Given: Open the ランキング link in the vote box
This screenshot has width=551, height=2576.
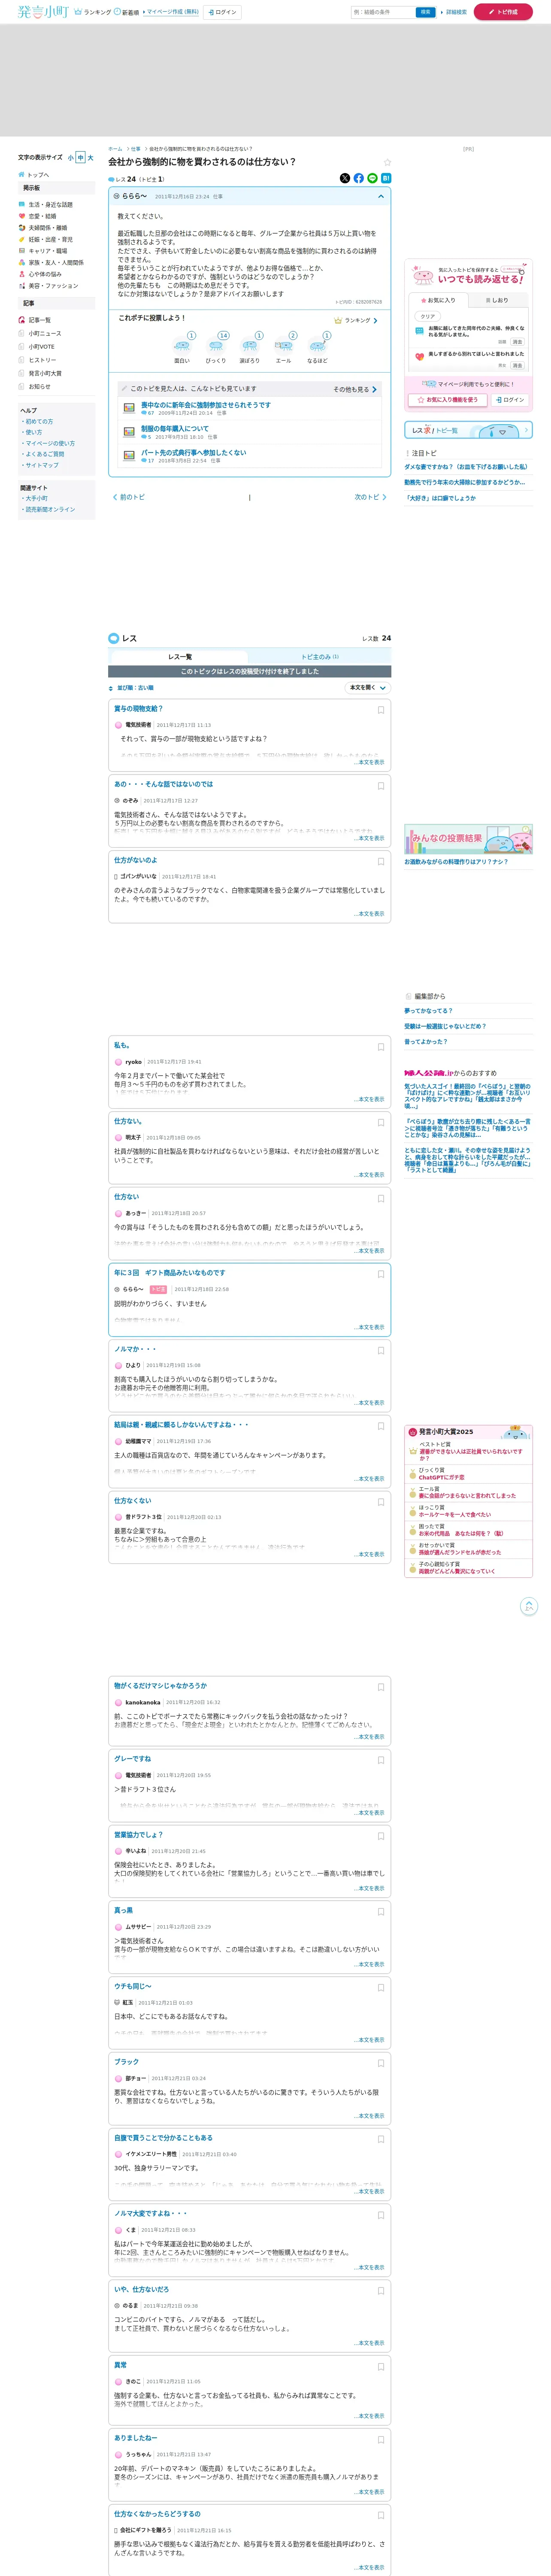Looking at the screenshot, I should point(356,321).
